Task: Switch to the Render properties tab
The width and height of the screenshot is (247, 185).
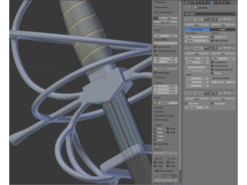Action: tap(191, 3)
